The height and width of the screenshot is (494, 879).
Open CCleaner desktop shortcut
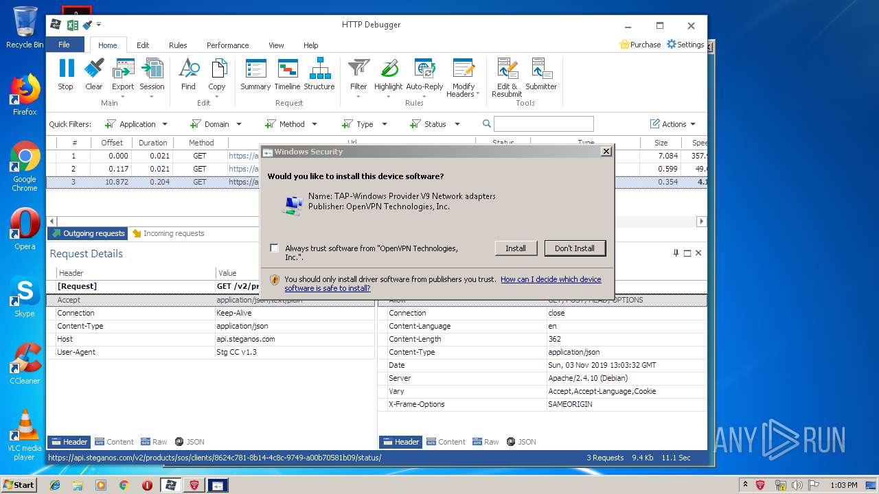click(25, 364)
